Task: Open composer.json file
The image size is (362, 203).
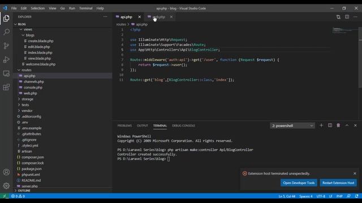Action: tap(33, 157)
